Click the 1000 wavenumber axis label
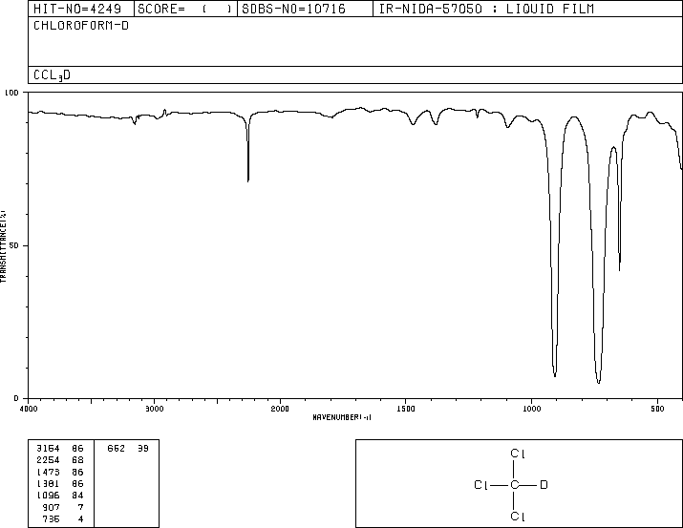 531,409
